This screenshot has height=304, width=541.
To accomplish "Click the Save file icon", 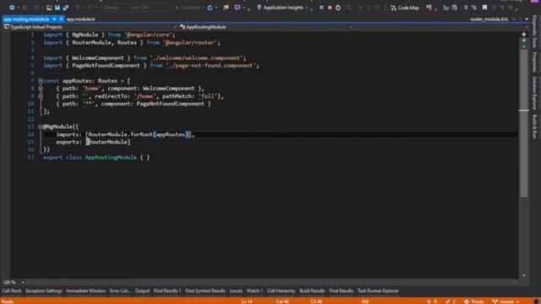I will [57, 8].
